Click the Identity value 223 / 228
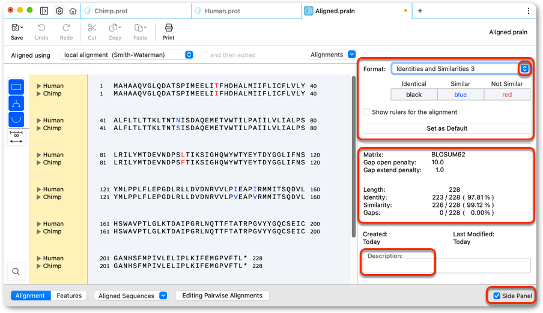Image resolution: width=543 pixels, height=313 pixels. [446, 197]
